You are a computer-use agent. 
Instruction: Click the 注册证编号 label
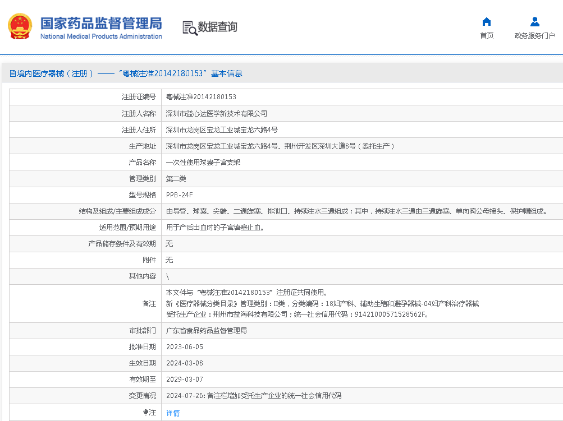click(x=139, y=97)
